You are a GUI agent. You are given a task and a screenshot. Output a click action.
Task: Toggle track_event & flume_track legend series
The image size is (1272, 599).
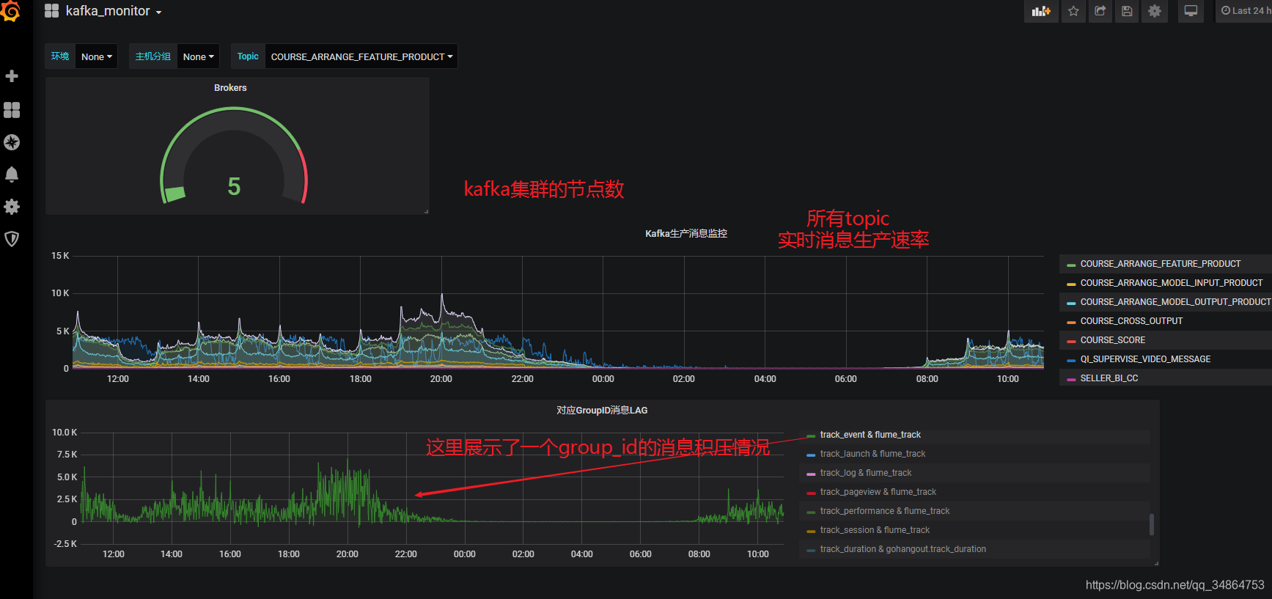coord(870,435)
